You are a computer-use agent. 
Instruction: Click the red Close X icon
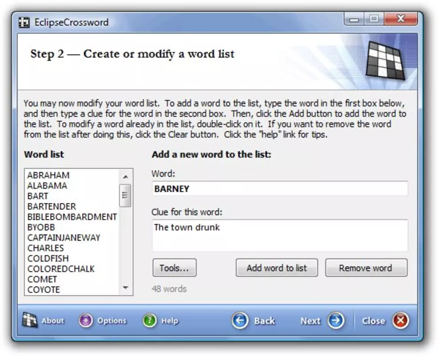[x=400, y=320]
